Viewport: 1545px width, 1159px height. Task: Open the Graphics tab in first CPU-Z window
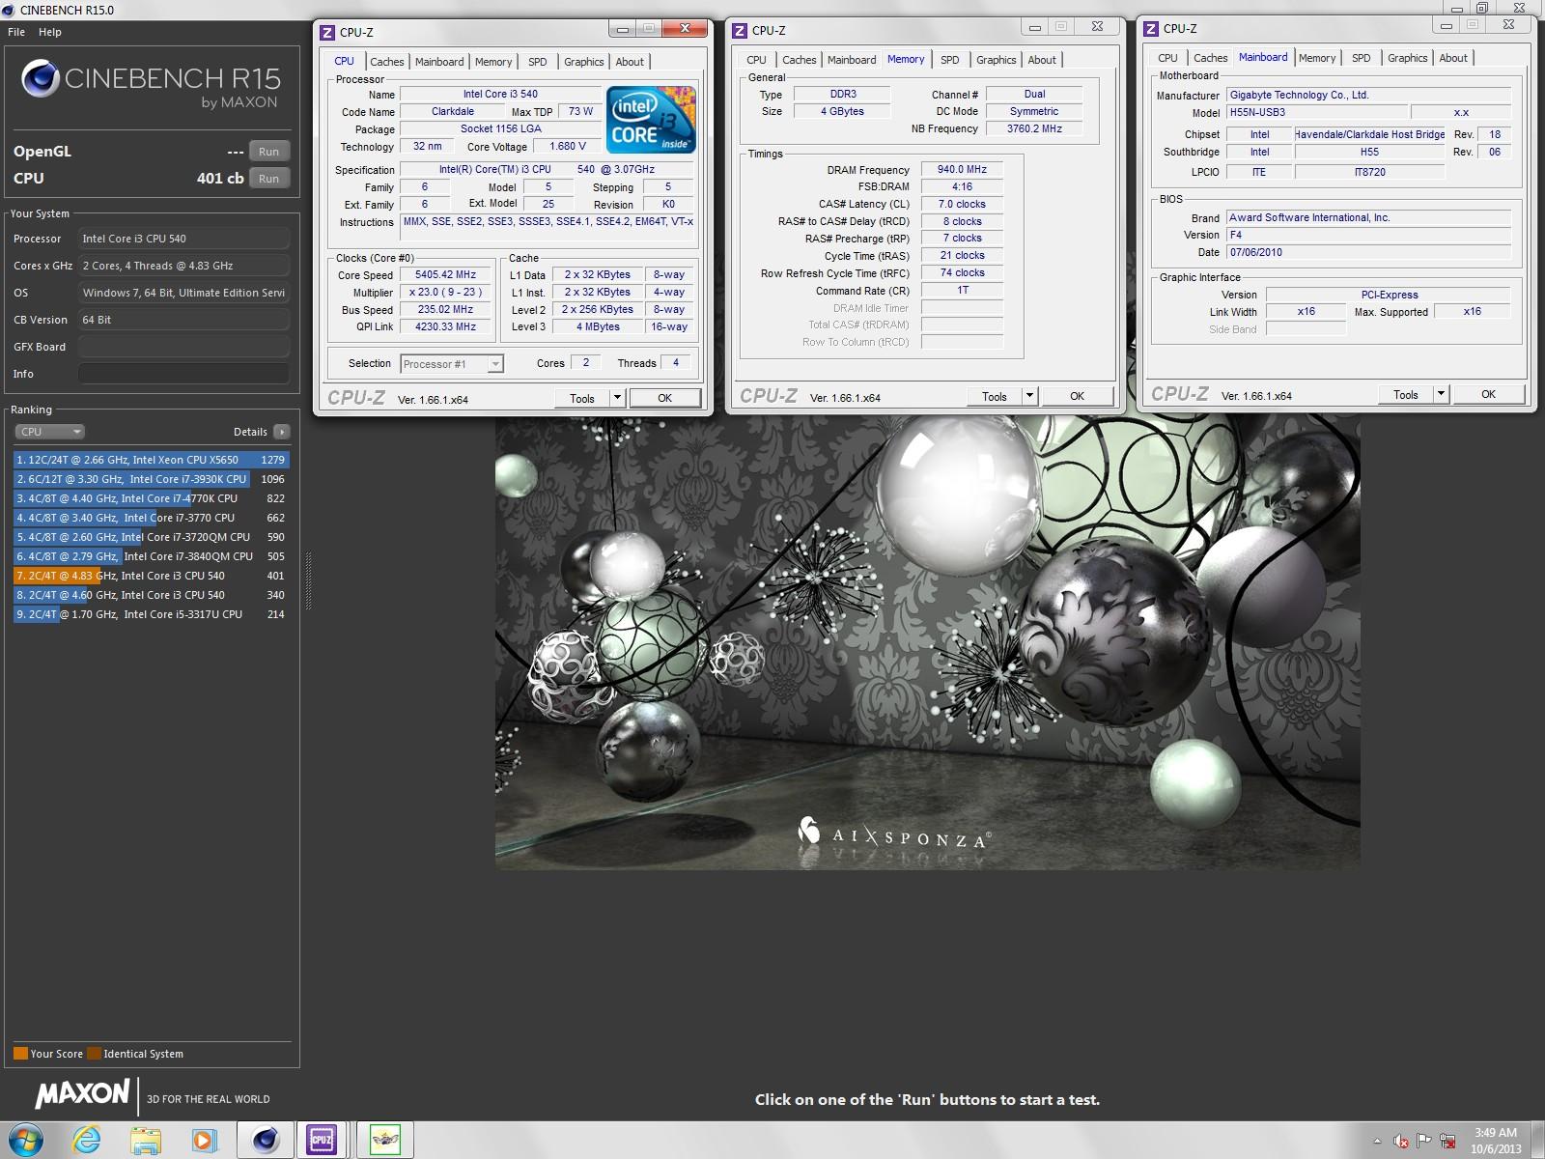584,62
